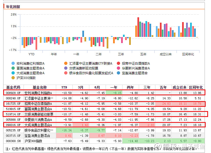211x153 pixels.
Task: Click the 招商中证白酒指数A legend red dot
Action: click(118, 63)
